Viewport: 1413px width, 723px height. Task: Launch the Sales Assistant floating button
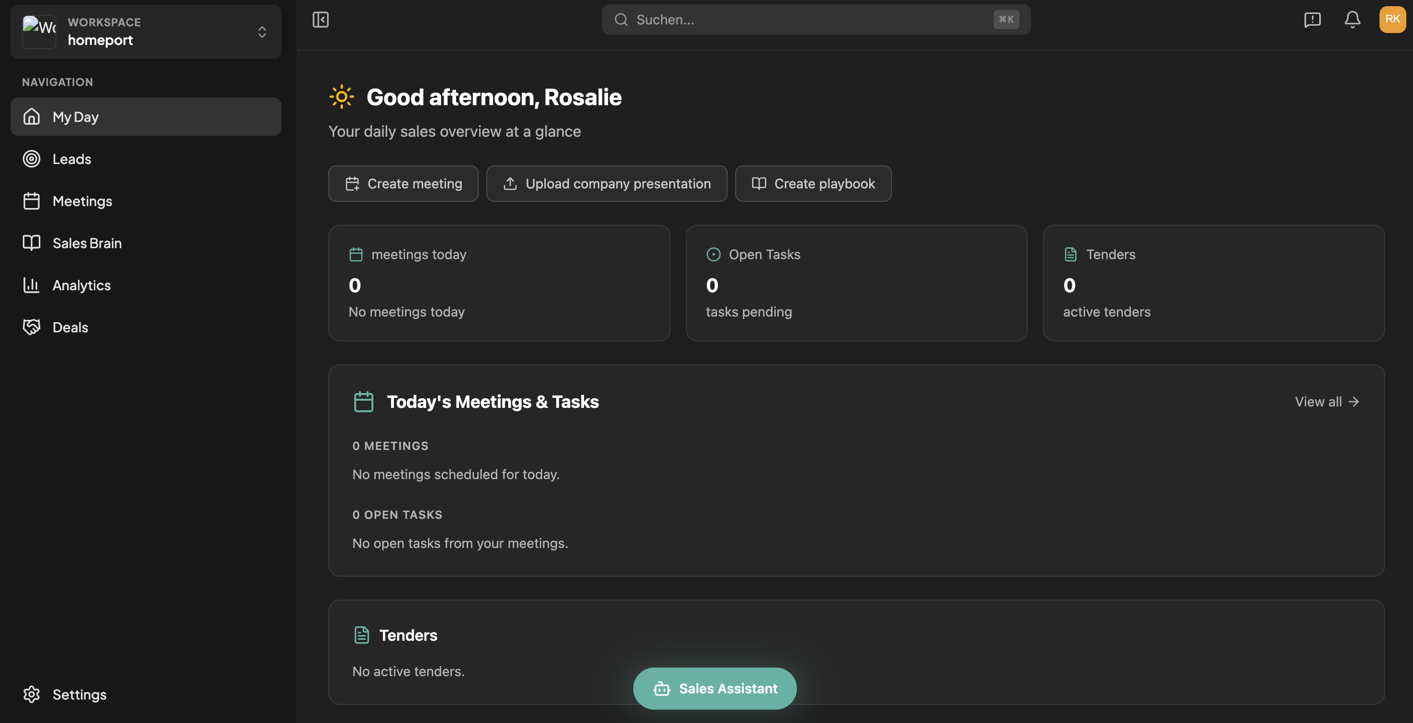click(x=715, y=689)
